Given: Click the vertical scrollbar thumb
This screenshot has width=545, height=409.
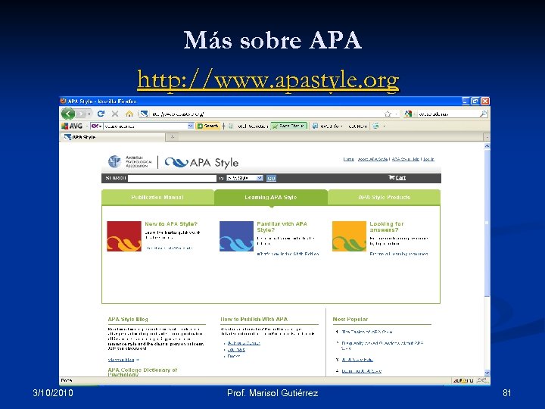Looking at the screenshot, I should [x=487, y=223].
